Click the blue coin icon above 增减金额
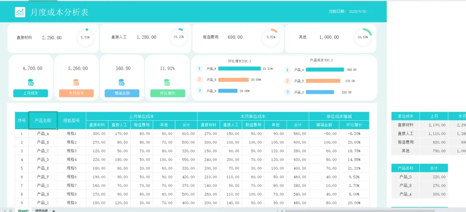The width and height of the screenshot is (466, 212). point(121,82)
